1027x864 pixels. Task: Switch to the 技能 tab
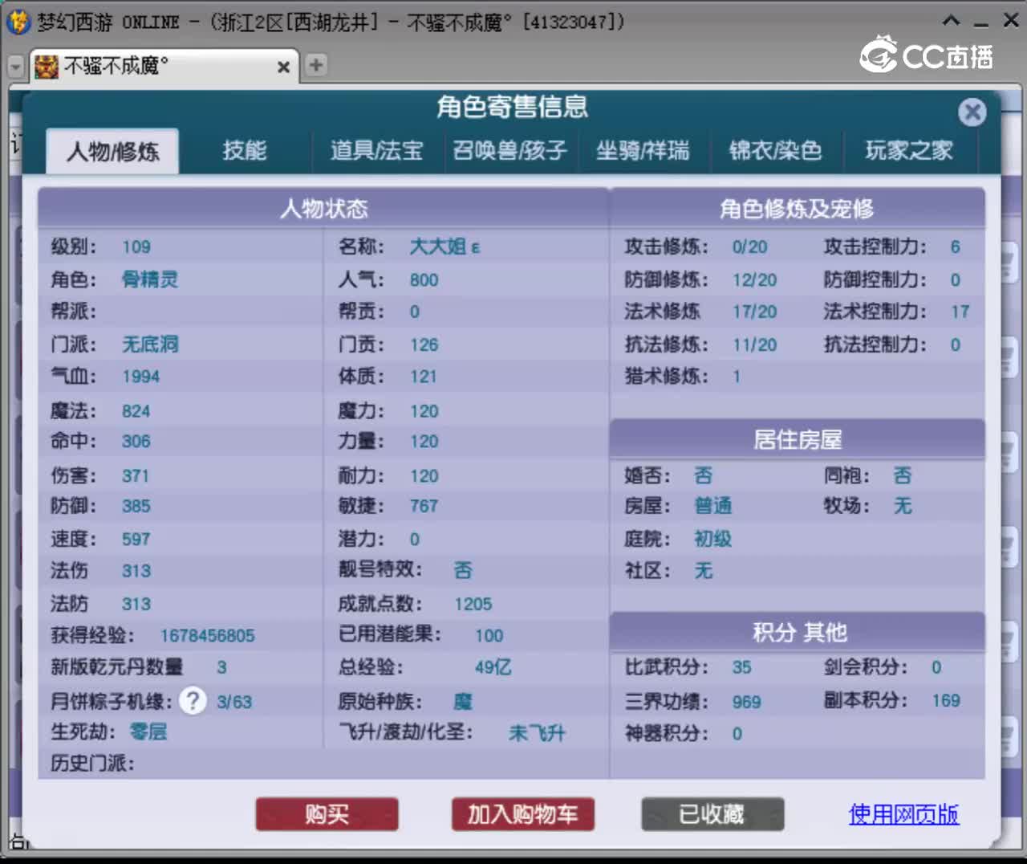[244, 150]
